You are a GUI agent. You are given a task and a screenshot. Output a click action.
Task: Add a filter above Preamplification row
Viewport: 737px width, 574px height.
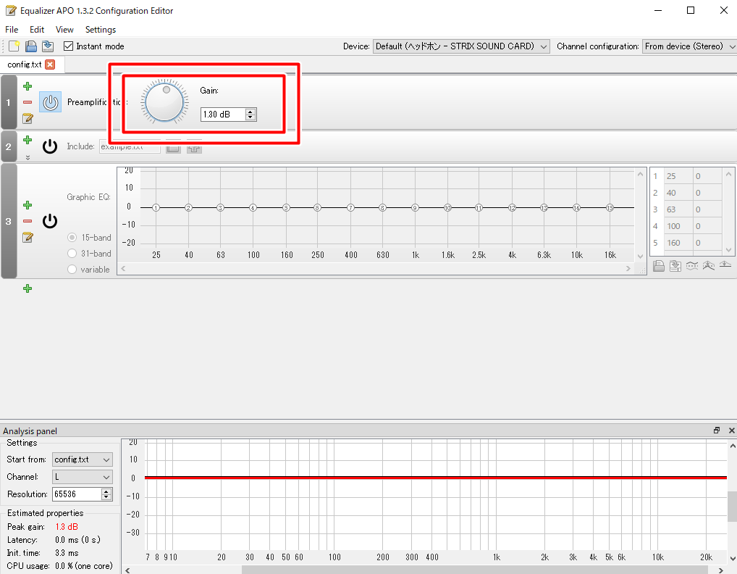click(x=28, y=86)
